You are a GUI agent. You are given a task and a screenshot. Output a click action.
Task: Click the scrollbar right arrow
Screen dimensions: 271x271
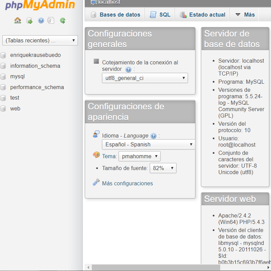coord(269,267)
